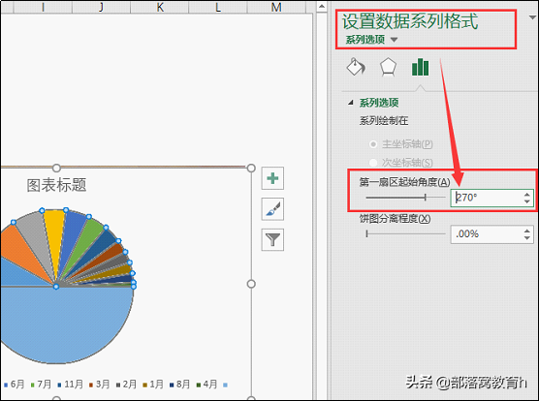The height and width of the screenshot is (401, 539).
Task: Select column header M
Action: (x=276, y=7)
